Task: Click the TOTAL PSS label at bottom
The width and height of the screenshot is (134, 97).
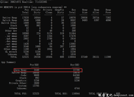Action: (x=21, y=93)
